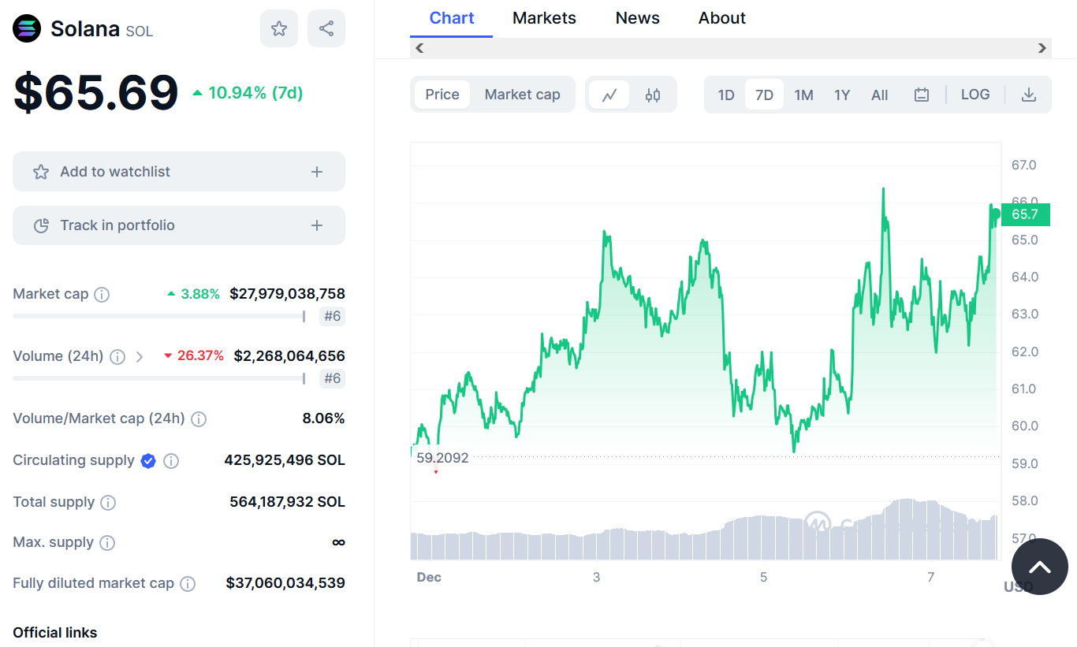1077x647 pixels.
Task: Click the $27,979,038,758 market cap value
Action: tap(288, 294)
